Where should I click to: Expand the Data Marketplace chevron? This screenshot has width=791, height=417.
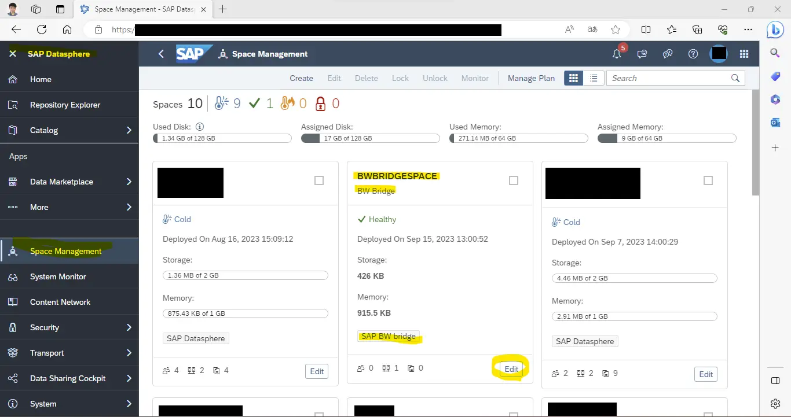click(x=129, y=182)
